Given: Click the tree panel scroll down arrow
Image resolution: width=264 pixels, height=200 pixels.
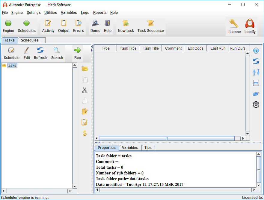Looking at the screenshot, I should pos(75,186).
